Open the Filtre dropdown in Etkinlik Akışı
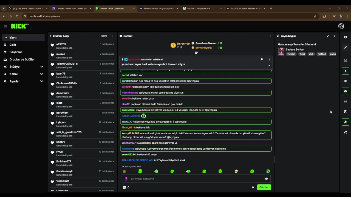Image resolution: width=351 pixels, height=197 pixels. click(x=104, y=36)
